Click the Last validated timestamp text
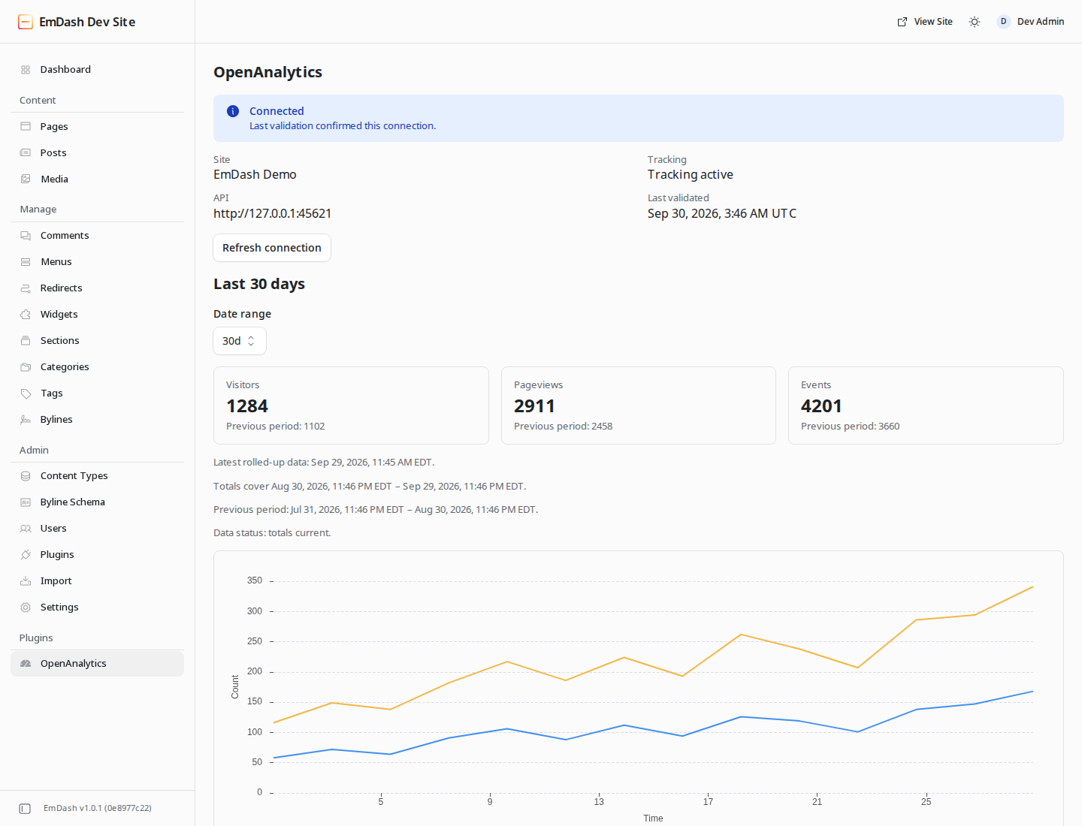The height and width of the screenshot is (826, 1082). pos(722,213)
